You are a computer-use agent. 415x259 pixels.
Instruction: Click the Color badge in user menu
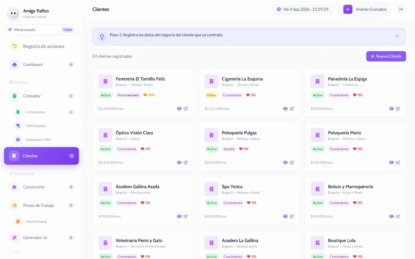[68, 30]
